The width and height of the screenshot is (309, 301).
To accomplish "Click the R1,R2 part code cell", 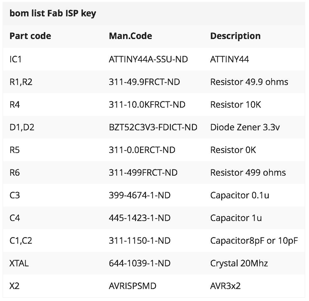I will (21, 82).
